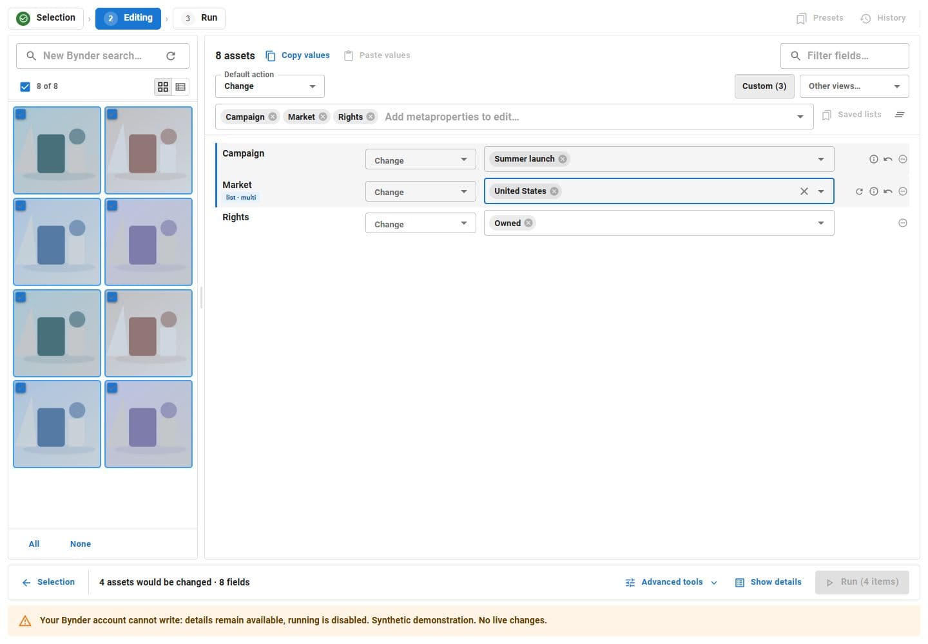Screen dimensions: 928x644
Task: Expand the Rights value dropdown arrow
Action: click(x=821, y=223)
